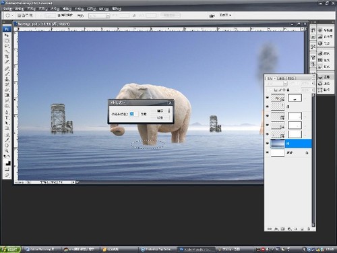This screenshot has width=337, height=253.
Task: Open the layer blend mode dropdown
Action: coord(276,84)
